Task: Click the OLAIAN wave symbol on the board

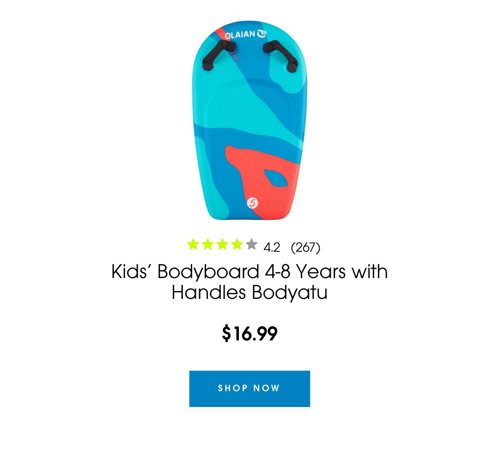Action: pos(262,33)
